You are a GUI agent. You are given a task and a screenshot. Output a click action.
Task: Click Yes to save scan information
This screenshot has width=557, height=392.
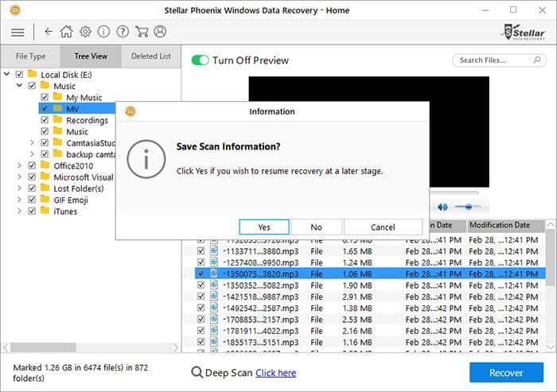(264, 227)
